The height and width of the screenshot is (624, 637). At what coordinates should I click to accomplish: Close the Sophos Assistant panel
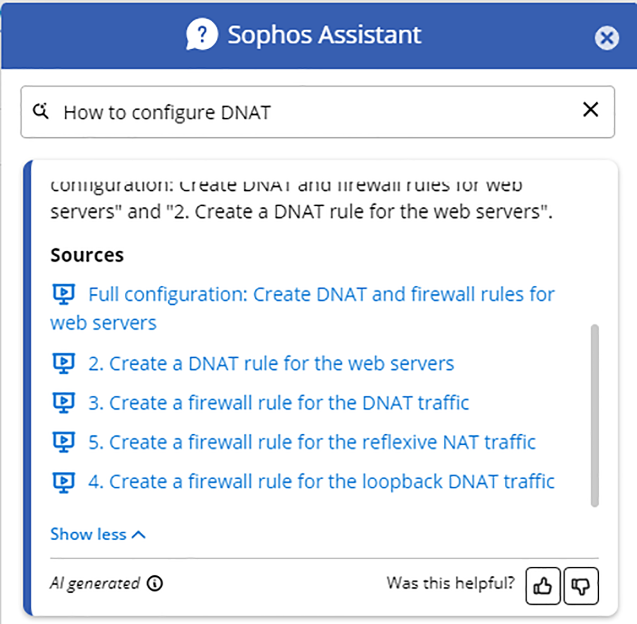[607, 38]
